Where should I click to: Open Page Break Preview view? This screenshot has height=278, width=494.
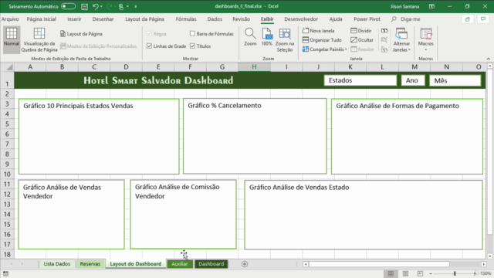pyautogui.click(x=39, y=39)
